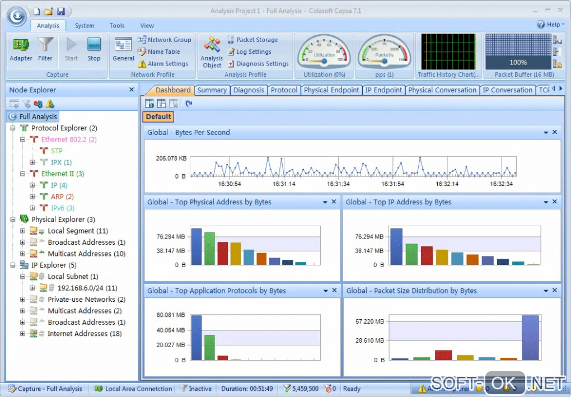Select the Full Analysis root node
The height and width of the screenshot is (397, 571).
click(x=33, y=116)
